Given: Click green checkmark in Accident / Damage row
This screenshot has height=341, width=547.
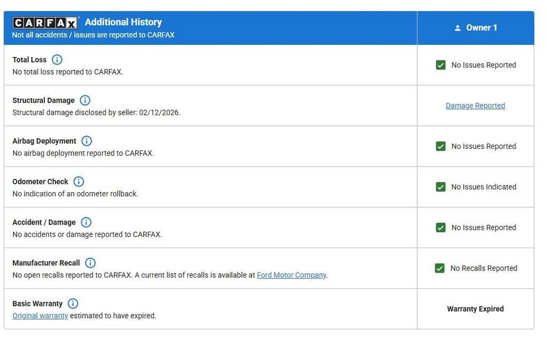Looking at the screenshot, I should (x=441, y=227).
